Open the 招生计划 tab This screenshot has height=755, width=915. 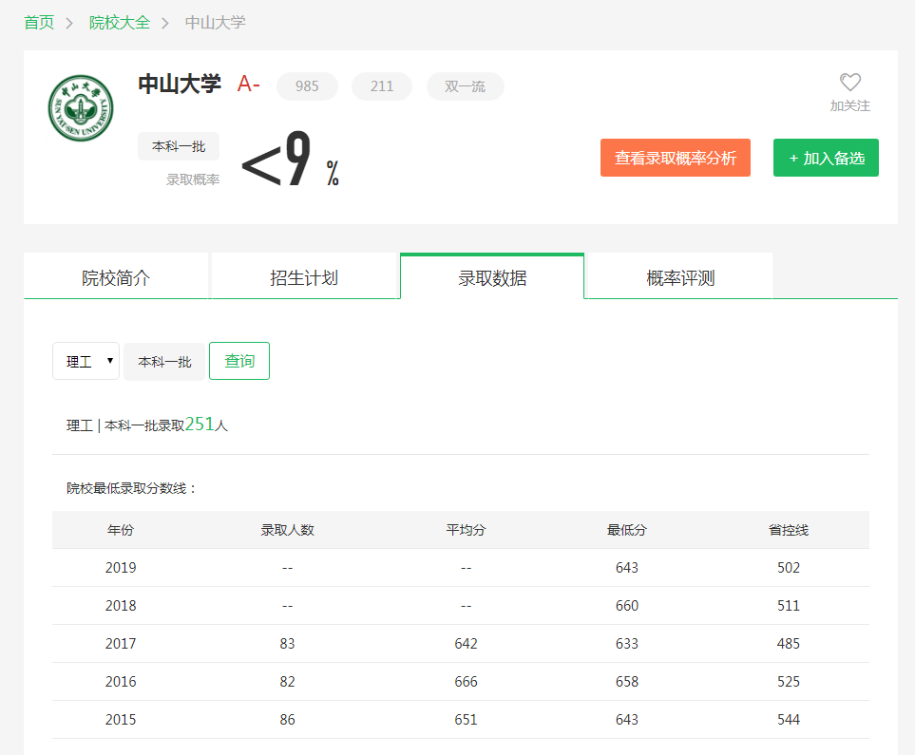[304, 277]
